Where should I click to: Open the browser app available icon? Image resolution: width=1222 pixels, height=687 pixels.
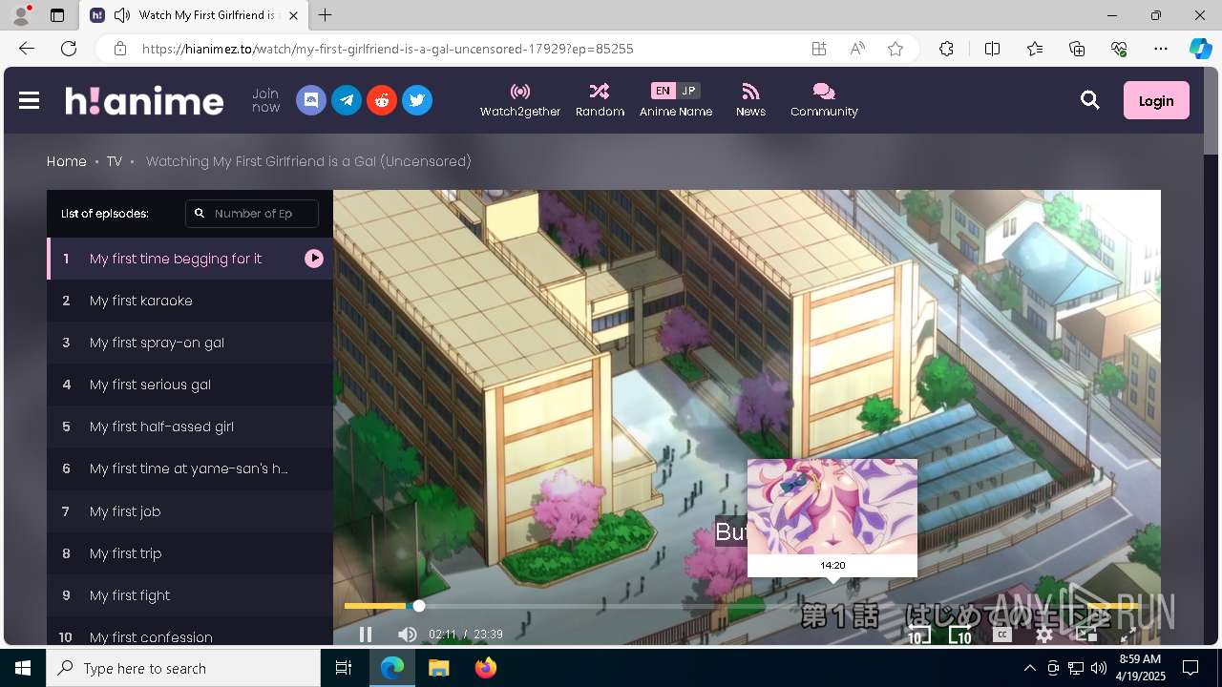(x=819, y=49)
